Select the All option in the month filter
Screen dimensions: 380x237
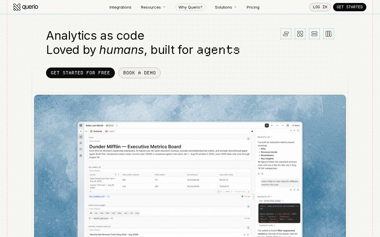click(x=91, y=213)
